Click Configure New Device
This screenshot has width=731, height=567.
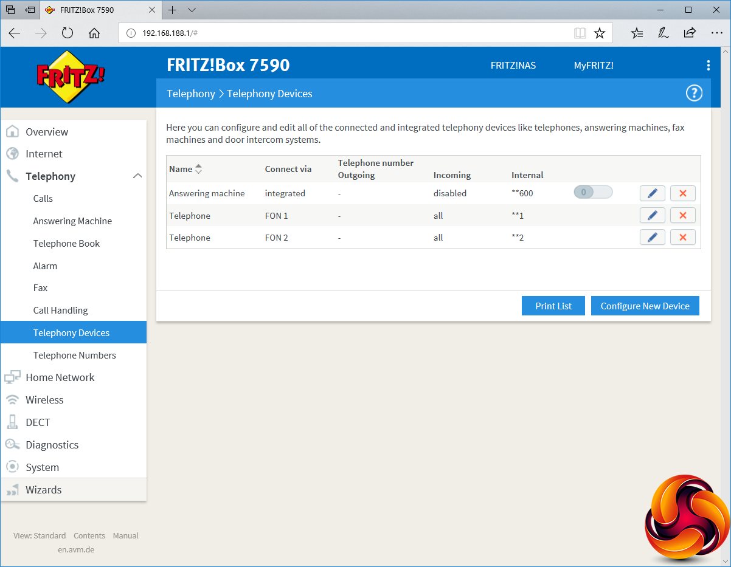(x=645, y=306)
